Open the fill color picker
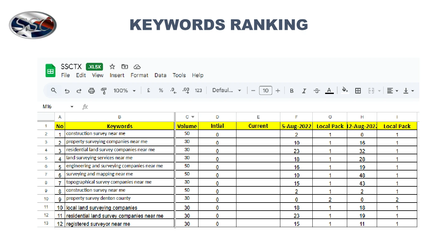 coord(345,91)
